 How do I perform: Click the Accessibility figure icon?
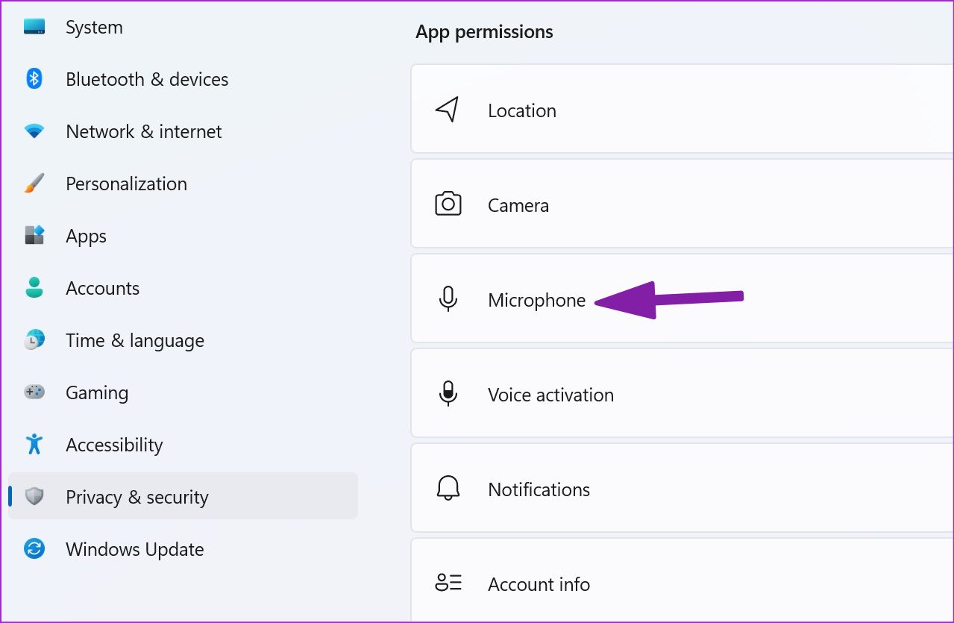coord(34,445)
